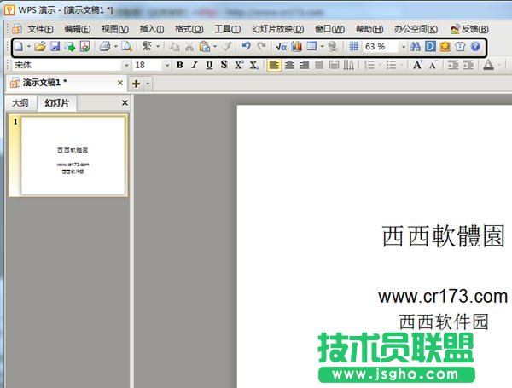The height and width of the screenshot is (388, 512).
Task: Toggle bulleted list formatting
Action: pos(391,65)
